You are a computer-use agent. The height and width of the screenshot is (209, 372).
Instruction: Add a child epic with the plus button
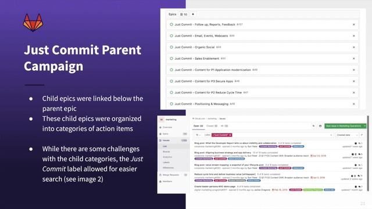coord(193,14)
